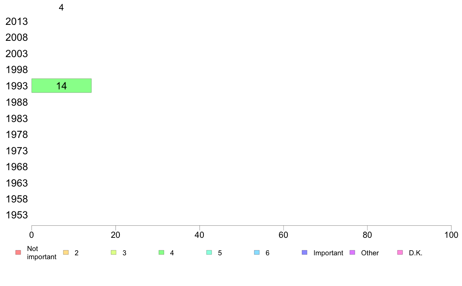Select the 1973 year label

[x=16, y=151]
